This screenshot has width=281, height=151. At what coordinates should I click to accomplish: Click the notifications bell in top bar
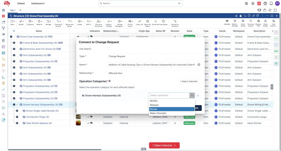[x=271, y=3]
